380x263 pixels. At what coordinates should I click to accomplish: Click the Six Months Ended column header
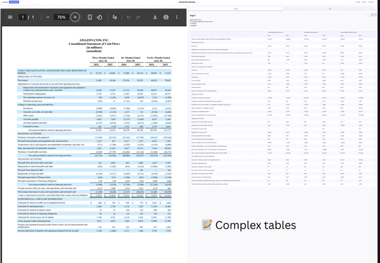tap(131, 59)
